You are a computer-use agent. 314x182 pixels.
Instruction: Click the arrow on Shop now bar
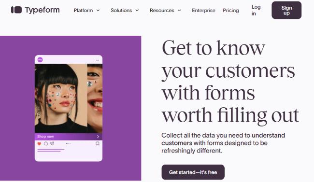coord(98,137)
